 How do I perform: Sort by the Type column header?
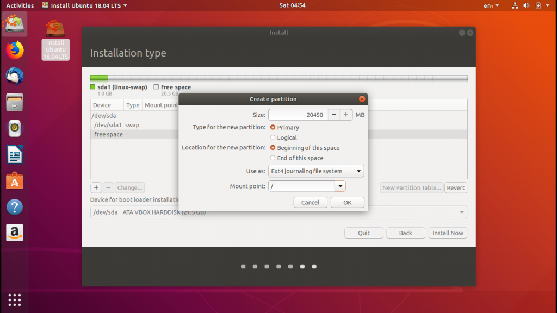(x=133, y=105)
